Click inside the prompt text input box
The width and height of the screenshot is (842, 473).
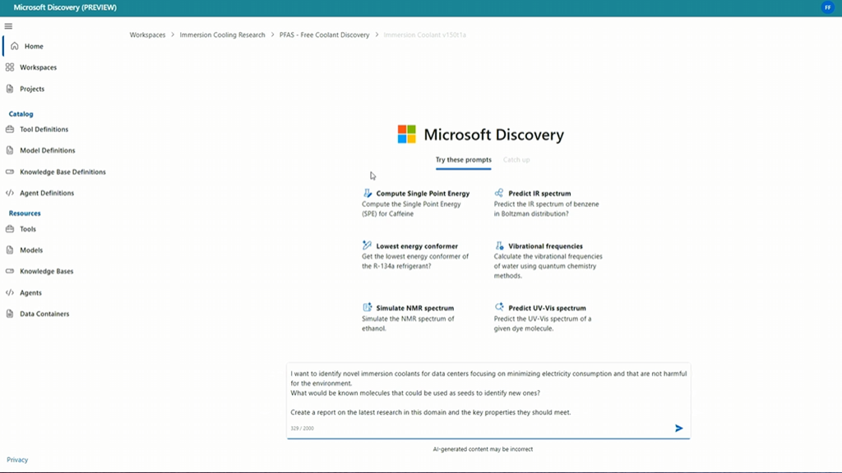488,393
